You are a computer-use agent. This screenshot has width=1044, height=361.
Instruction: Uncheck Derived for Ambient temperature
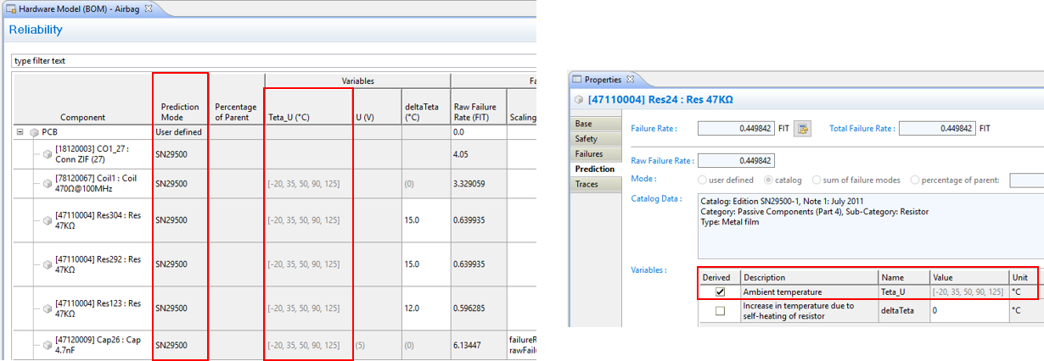coord(720,292)
